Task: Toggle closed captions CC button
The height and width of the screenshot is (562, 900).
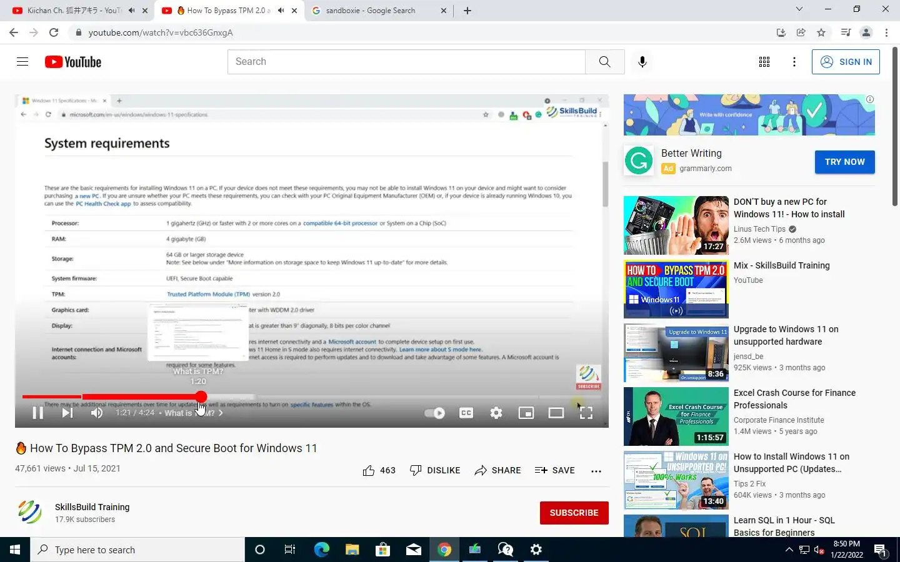Action: [x=466, y=413]
